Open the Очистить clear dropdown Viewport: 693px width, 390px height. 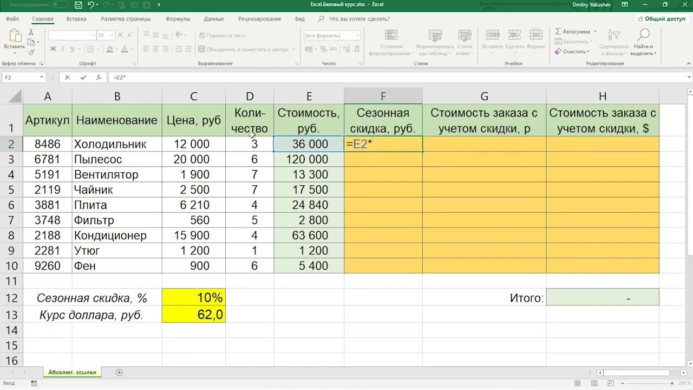pyautogui.click(x=573, y=51)
